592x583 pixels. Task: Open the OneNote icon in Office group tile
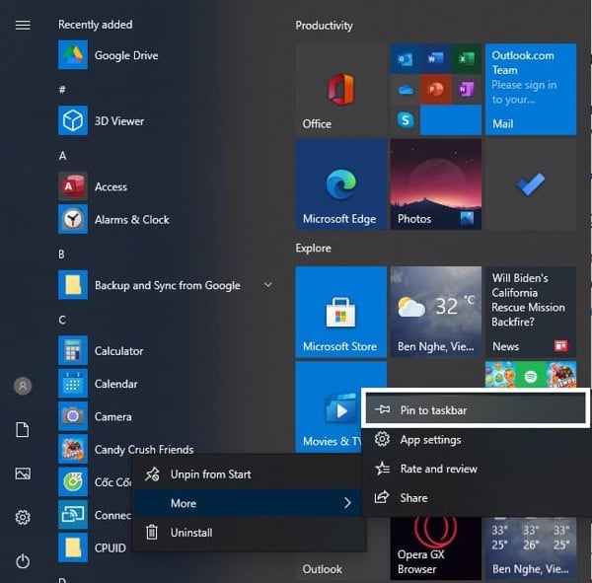[467, 90]
